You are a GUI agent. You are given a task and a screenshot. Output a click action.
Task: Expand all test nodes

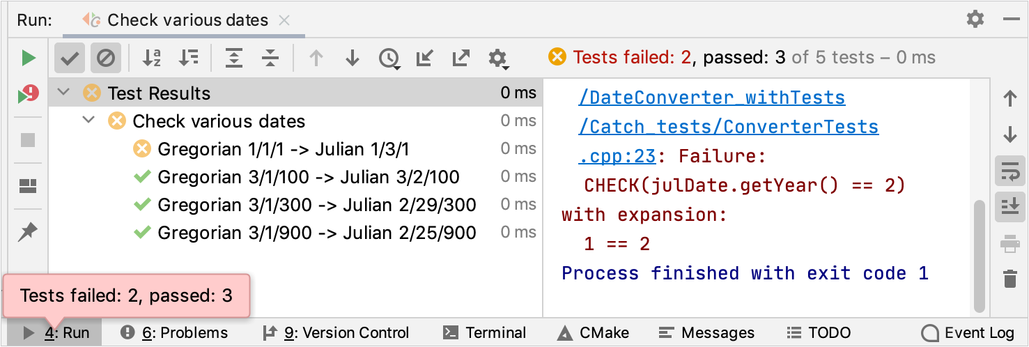click(234, 59)
